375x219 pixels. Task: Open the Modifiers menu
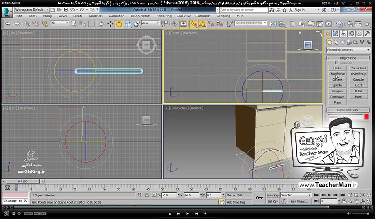pos(96,16)
